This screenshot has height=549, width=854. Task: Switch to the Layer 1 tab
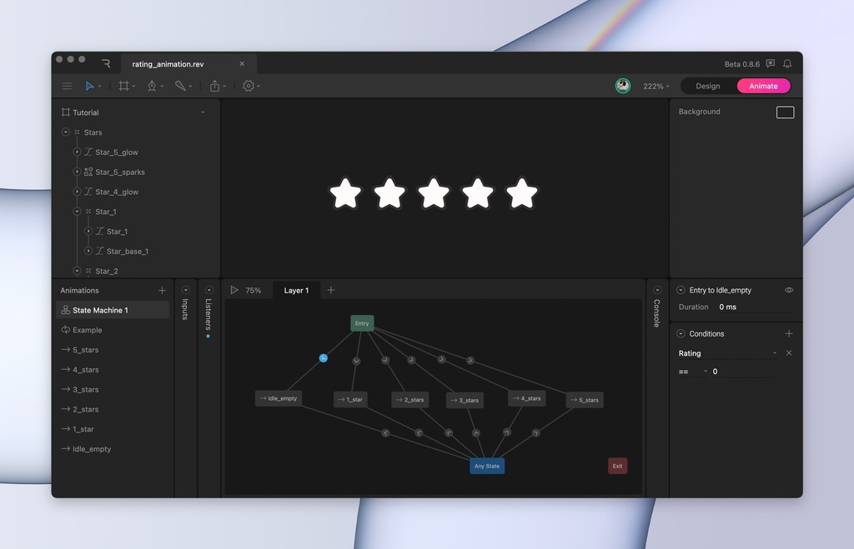[296, 290]
